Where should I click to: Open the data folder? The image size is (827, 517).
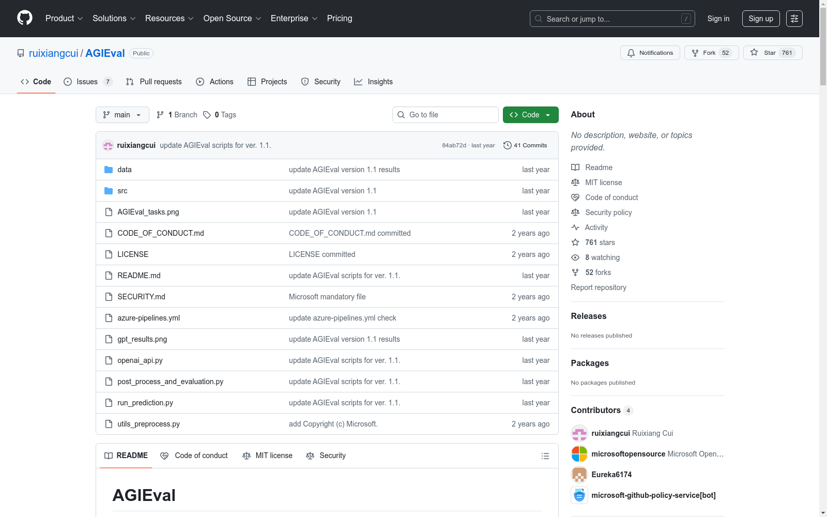pos(124,170)
